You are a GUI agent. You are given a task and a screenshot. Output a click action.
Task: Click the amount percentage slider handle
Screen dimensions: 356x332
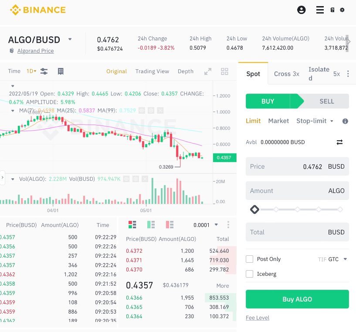(x=254, y=210)
